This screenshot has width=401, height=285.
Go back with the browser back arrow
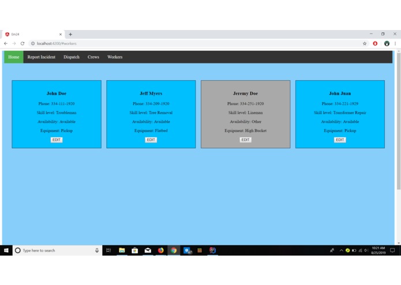6,43
